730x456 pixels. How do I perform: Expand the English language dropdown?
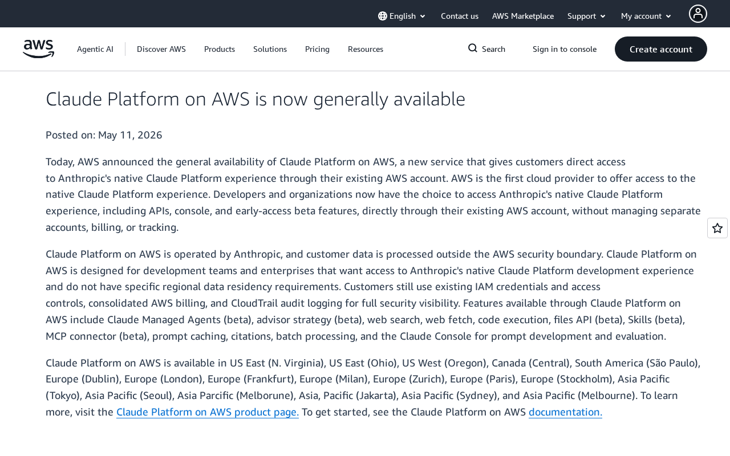[402, 16]
